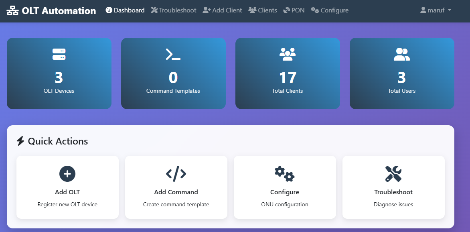
Task: Open the Add Client nav item
Action: pyautogui.click(x=222, y=10)
